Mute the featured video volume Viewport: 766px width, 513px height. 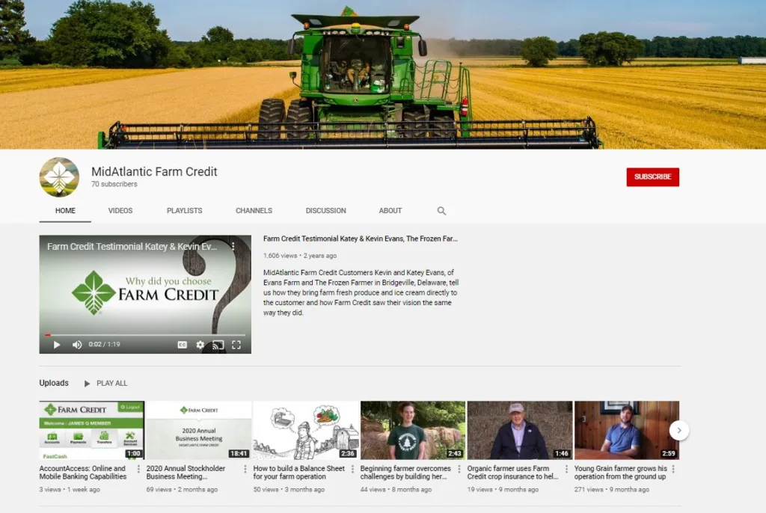tap(77, 345)
